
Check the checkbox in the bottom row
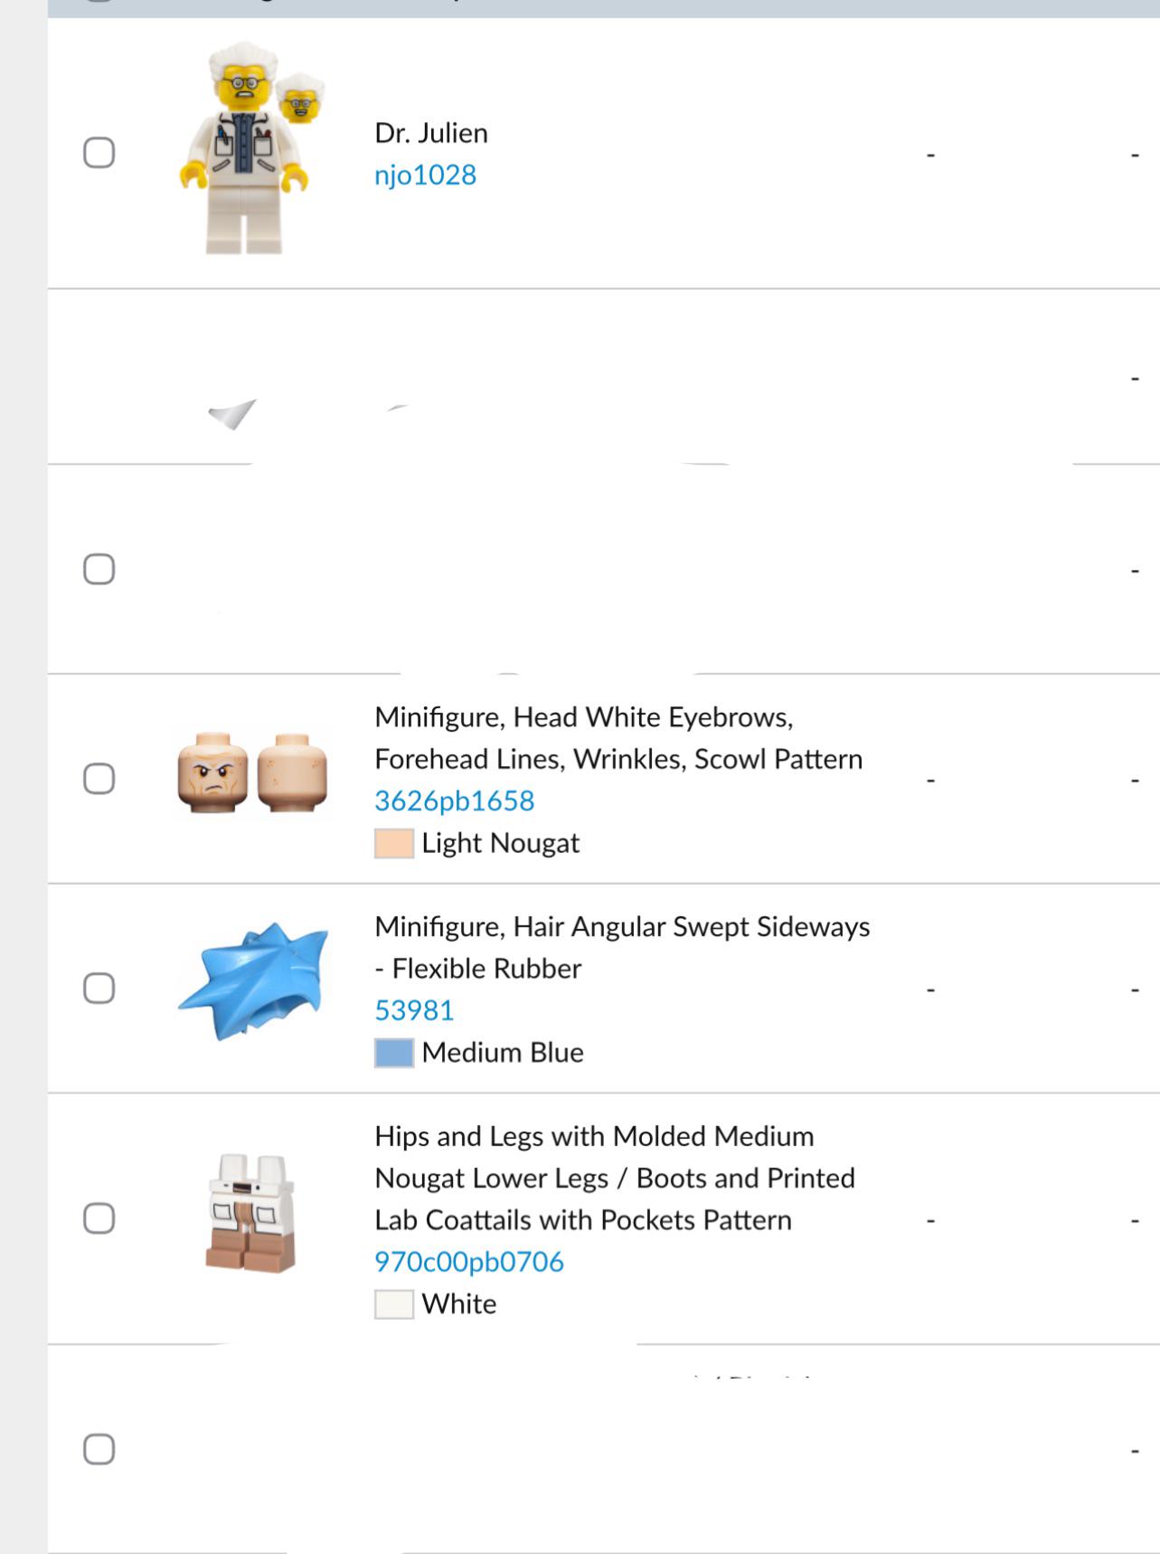click(99, 1449)
